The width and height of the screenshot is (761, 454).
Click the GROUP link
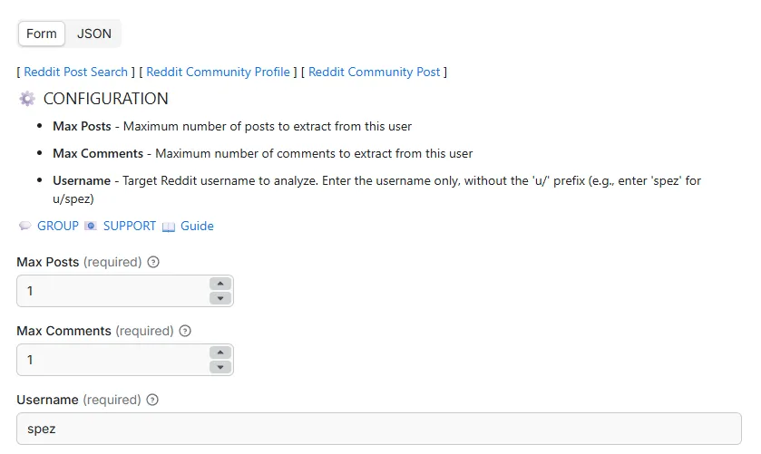(58, 226)
